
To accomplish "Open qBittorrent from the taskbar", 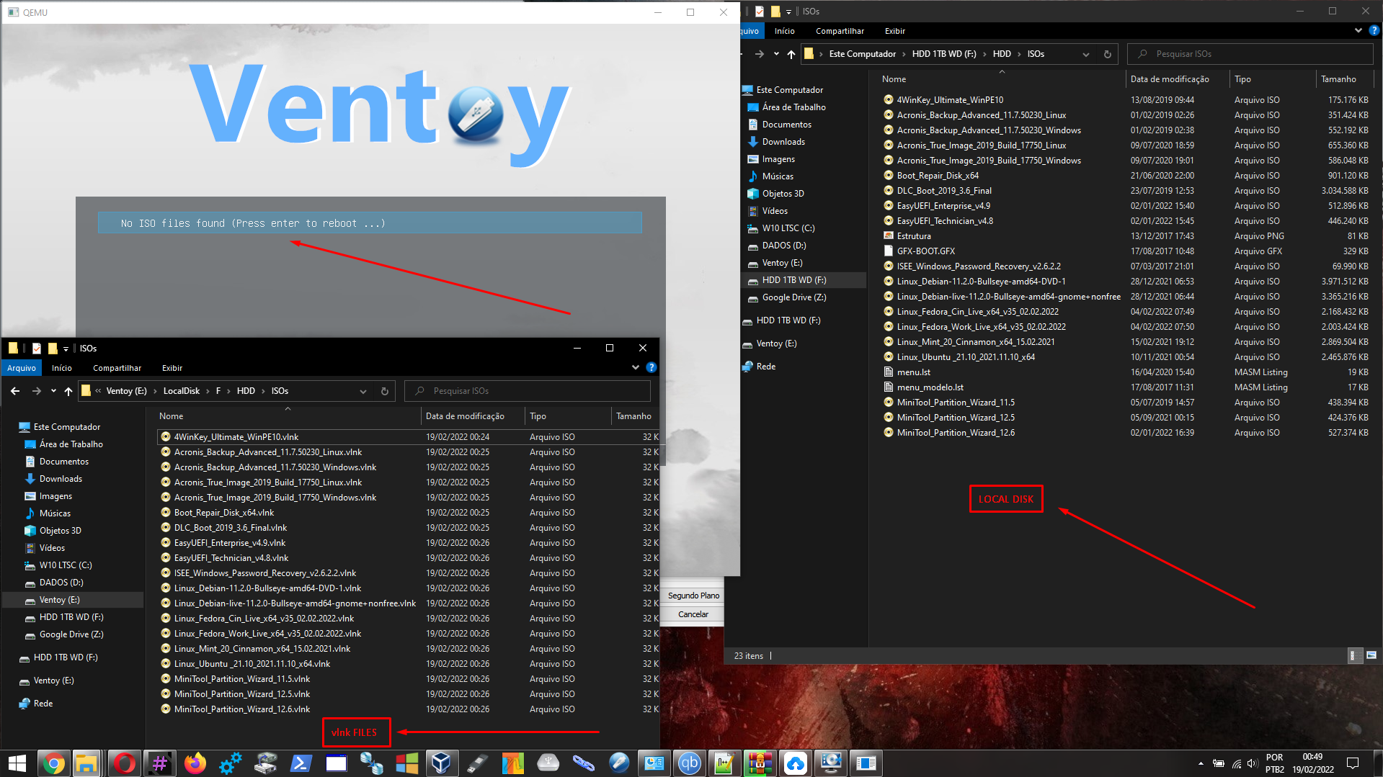I will click(x=690, y=763).
